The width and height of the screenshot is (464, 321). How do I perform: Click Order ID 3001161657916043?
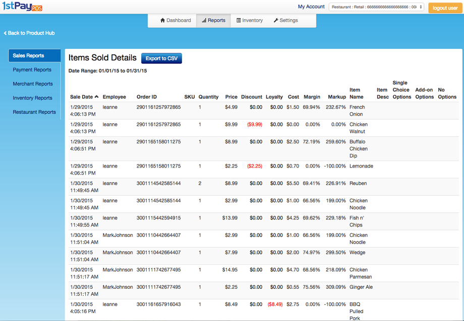pos(158,304)
